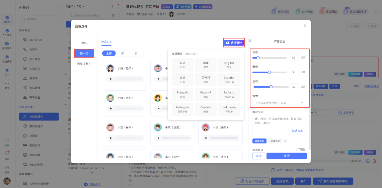Click the info icon next to 速度优先
382x188 pixels.
[x=286, y=141]
